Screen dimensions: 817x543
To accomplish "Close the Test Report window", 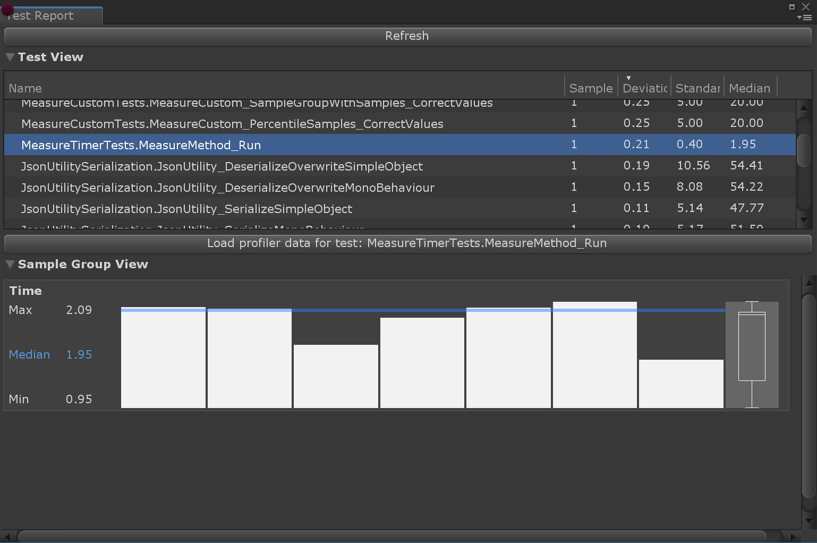I will click(806, 7).
